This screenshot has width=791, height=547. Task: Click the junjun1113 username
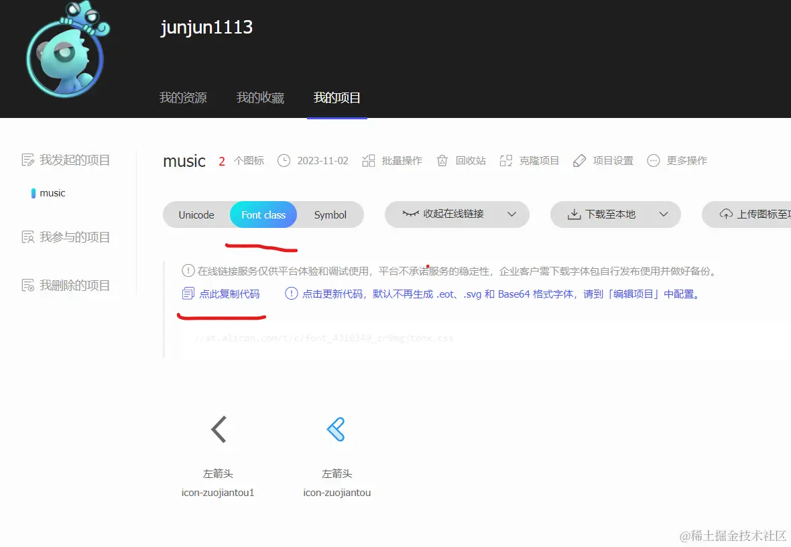207,27
